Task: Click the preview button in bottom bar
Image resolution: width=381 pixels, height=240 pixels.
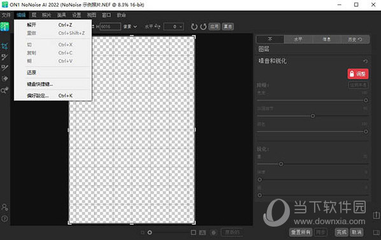Action: pyautogui.click(x=232, y=232)
